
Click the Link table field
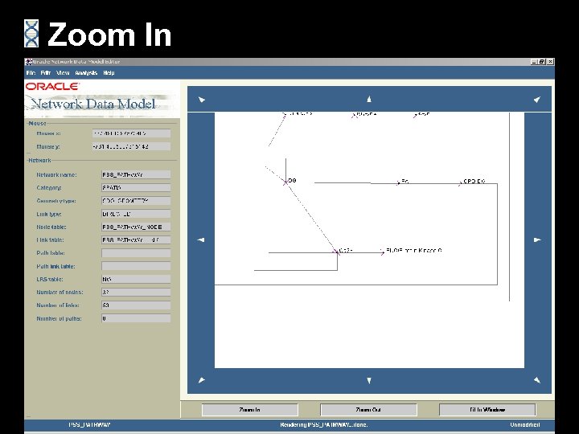click(x=136, y=240)
